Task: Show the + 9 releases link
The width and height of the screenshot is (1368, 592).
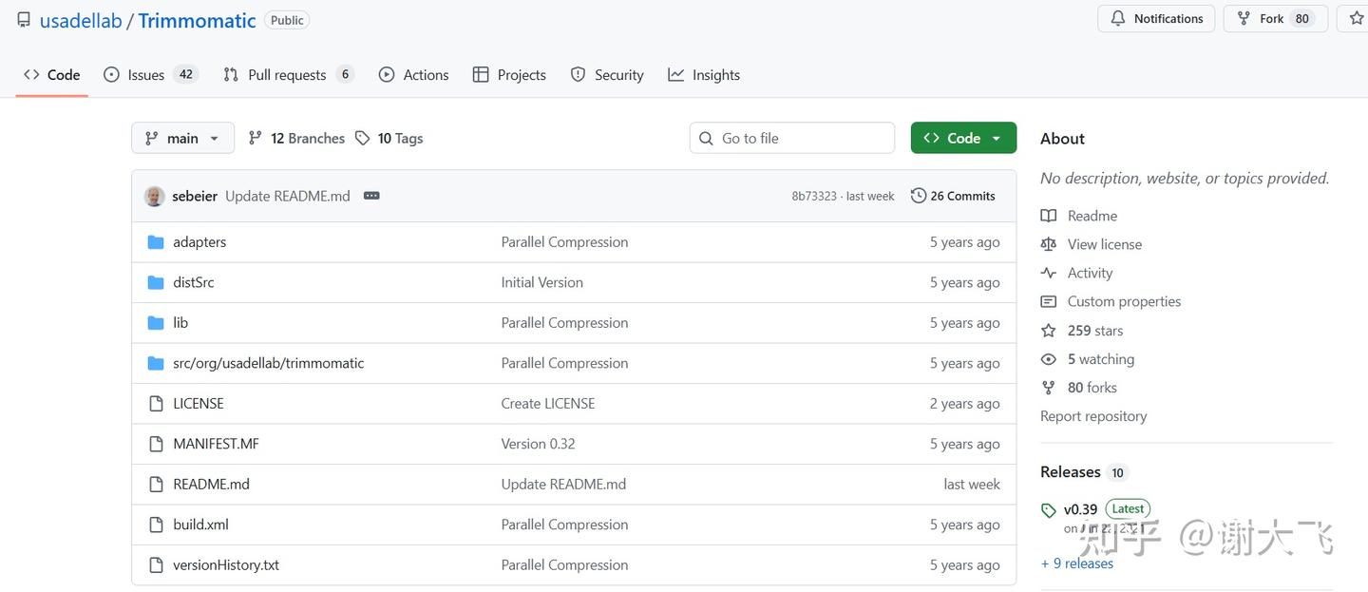Action: pos(1077,563)
